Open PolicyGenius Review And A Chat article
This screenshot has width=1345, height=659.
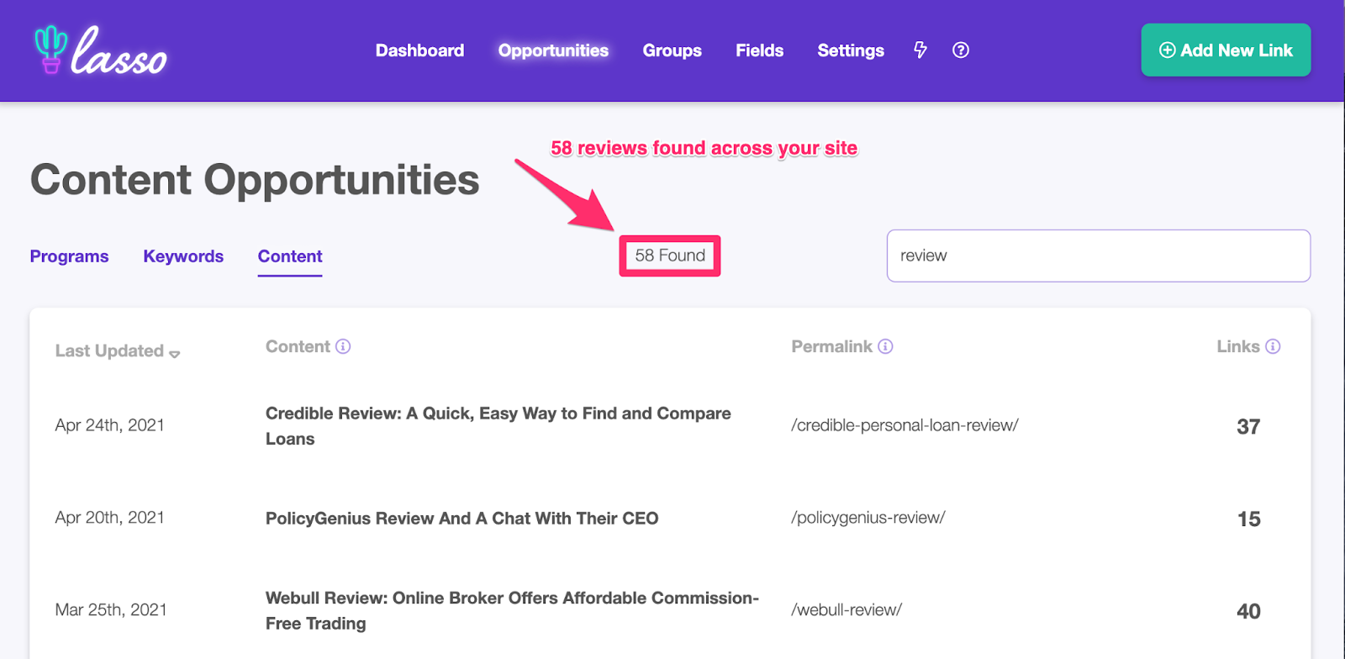pos(462,519)
